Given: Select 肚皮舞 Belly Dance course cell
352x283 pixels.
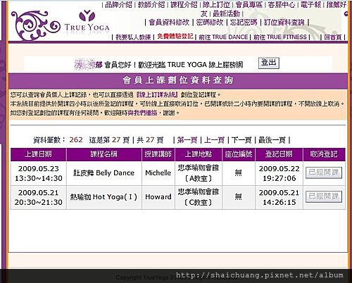Looking at the screenshot, I should (104, 173).
